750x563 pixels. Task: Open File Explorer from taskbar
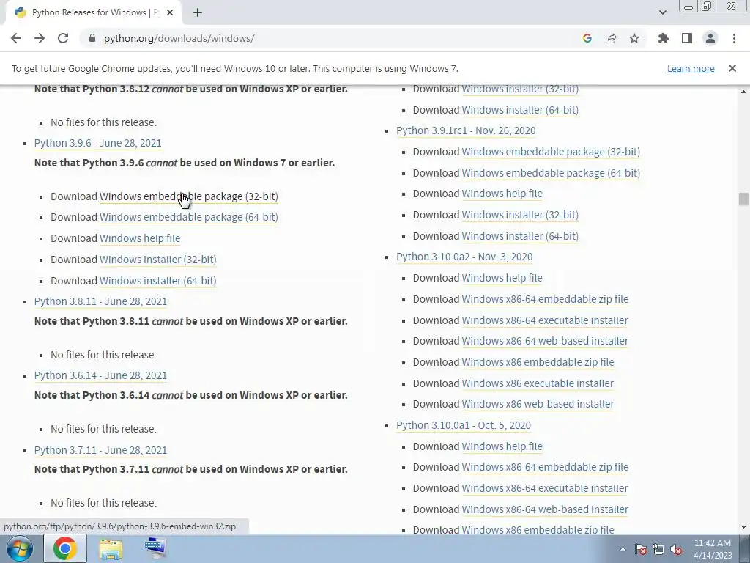[111, 548]
